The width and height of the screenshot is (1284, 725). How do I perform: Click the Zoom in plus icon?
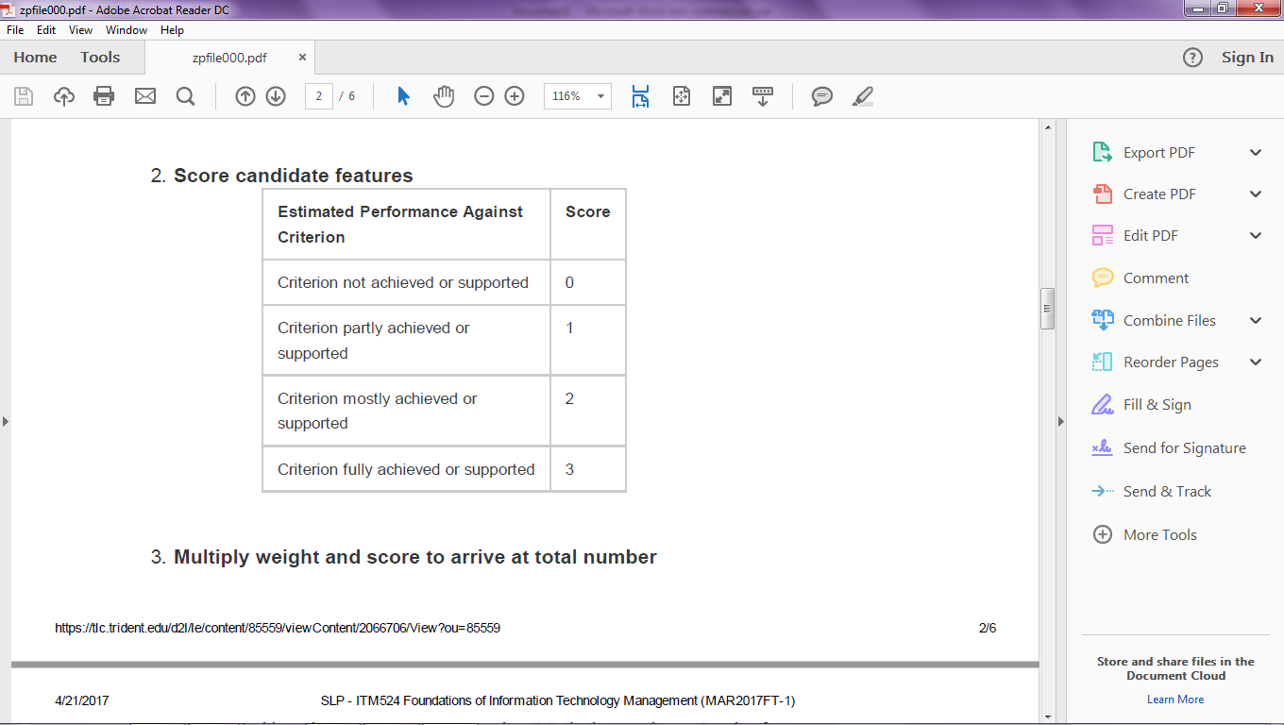515,96
